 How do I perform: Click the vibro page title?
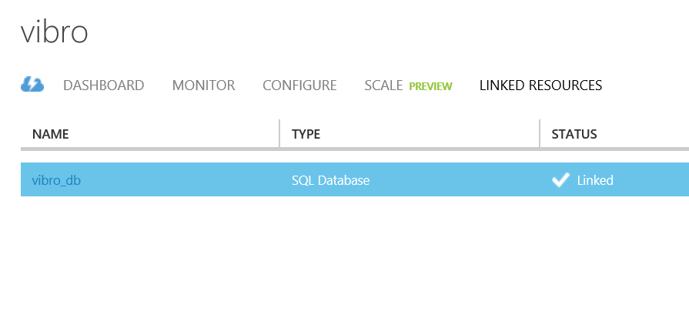pyautogui.click(x=55, y=32)
